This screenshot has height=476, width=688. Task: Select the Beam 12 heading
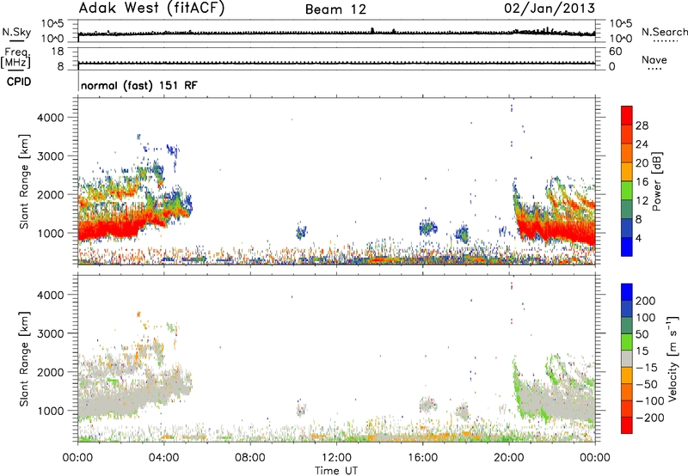pos(335,9)
